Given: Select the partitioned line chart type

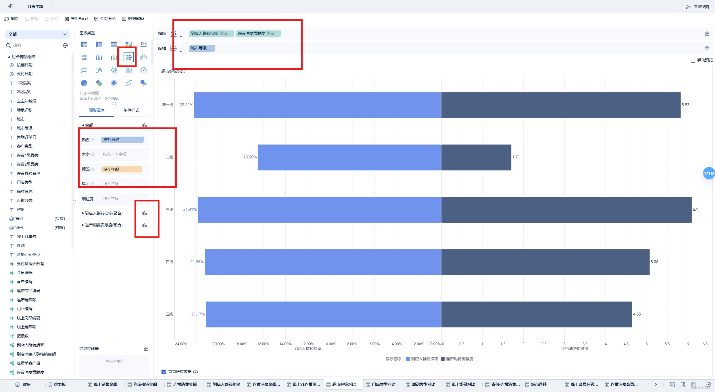Looking at the screenshot, I should pyautogui.click(x=84, y=70).
